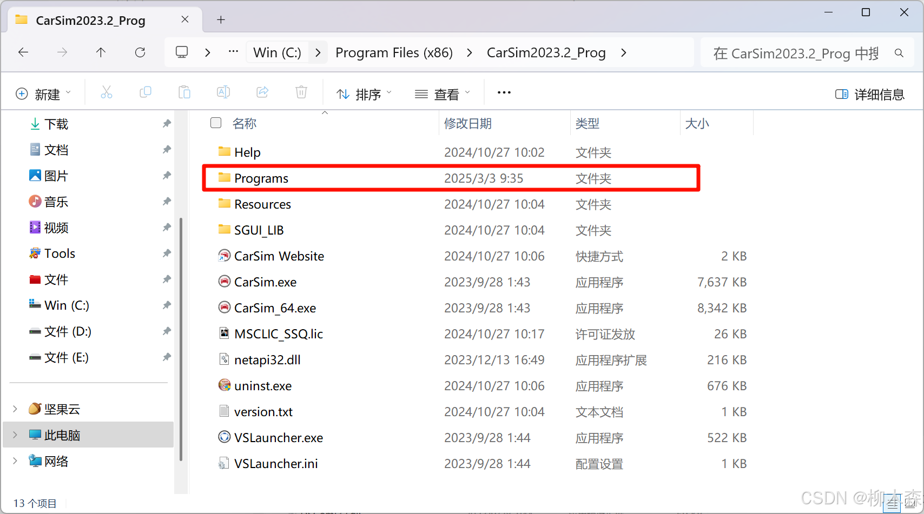Viewport: 924px width, 514px height.
Task: Go up one folder level
Action: 101,52
